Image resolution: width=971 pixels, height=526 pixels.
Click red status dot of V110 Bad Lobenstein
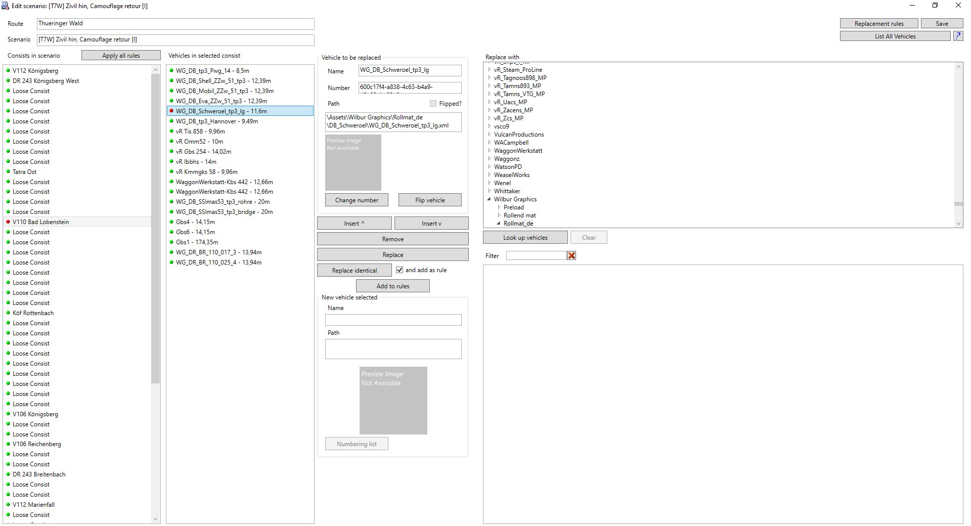tap(8, 222)
